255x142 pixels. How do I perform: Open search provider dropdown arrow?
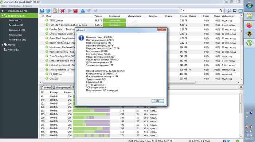tap(184, 11)
